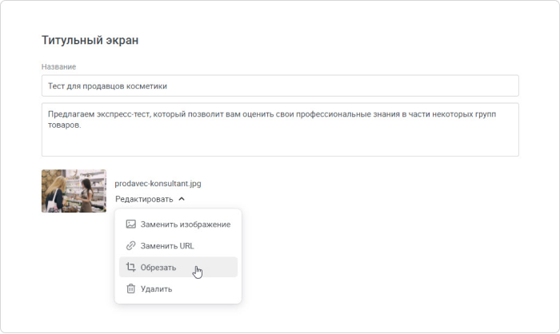Click the trash bin icon beside Удалить
560x334 pixels.
point(130,288)
